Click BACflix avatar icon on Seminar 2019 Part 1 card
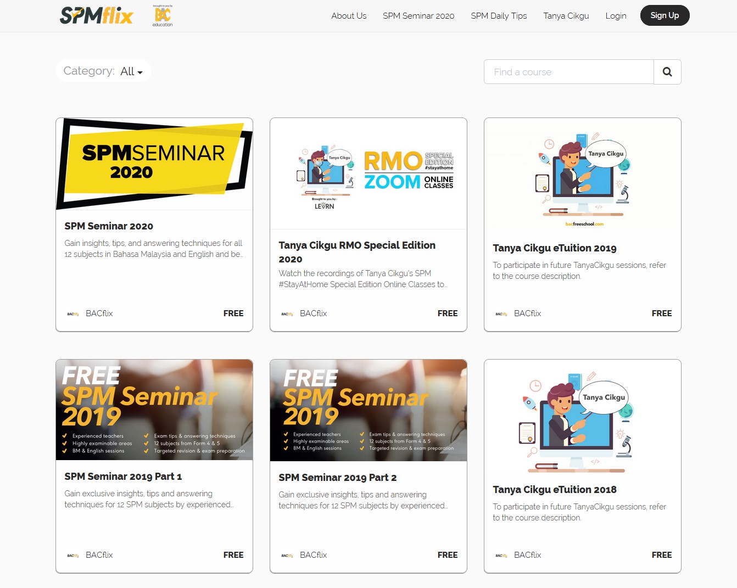 [73, 556]
